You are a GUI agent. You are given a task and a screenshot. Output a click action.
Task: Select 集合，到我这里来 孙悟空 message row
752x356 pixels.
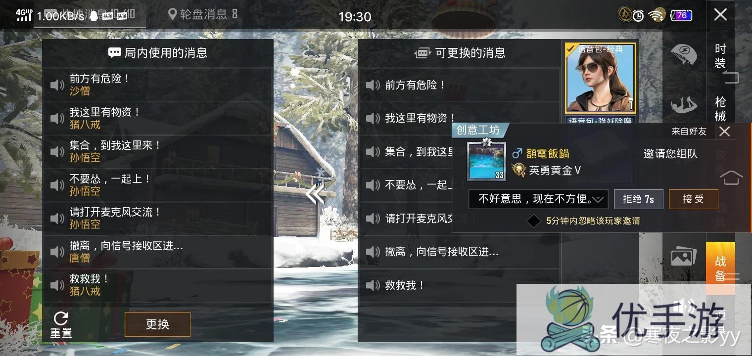(157, 152)
